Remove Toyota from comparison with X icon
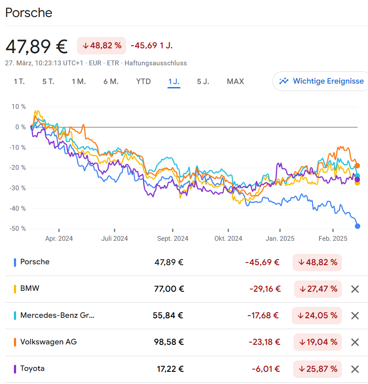This screenshot has width=368, height=384. point(355,369)
